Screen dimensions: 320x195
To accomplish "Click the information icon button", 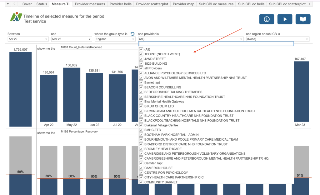I will (x=267, y=19).
